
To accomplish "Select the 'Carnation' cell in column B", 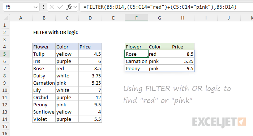I will [44, 83].
